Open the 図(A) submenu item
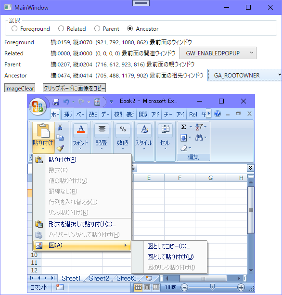 click(82, 245)
